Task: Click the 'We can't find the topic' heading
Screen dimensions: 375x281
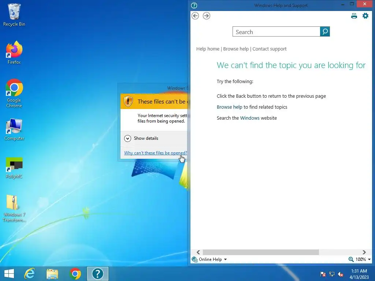Action: tap(291, 65)
